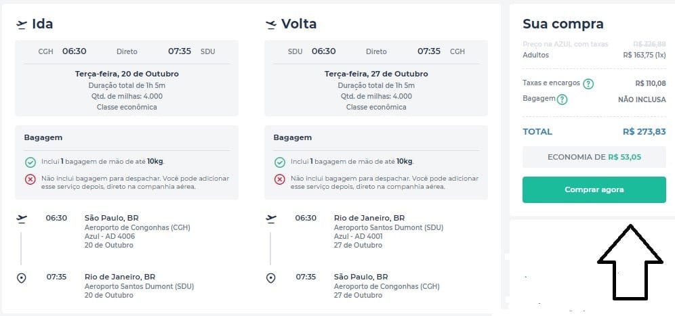Open the Bagagem help question icon
Screen dimensions: 675x316
click(x=562, y=99)
